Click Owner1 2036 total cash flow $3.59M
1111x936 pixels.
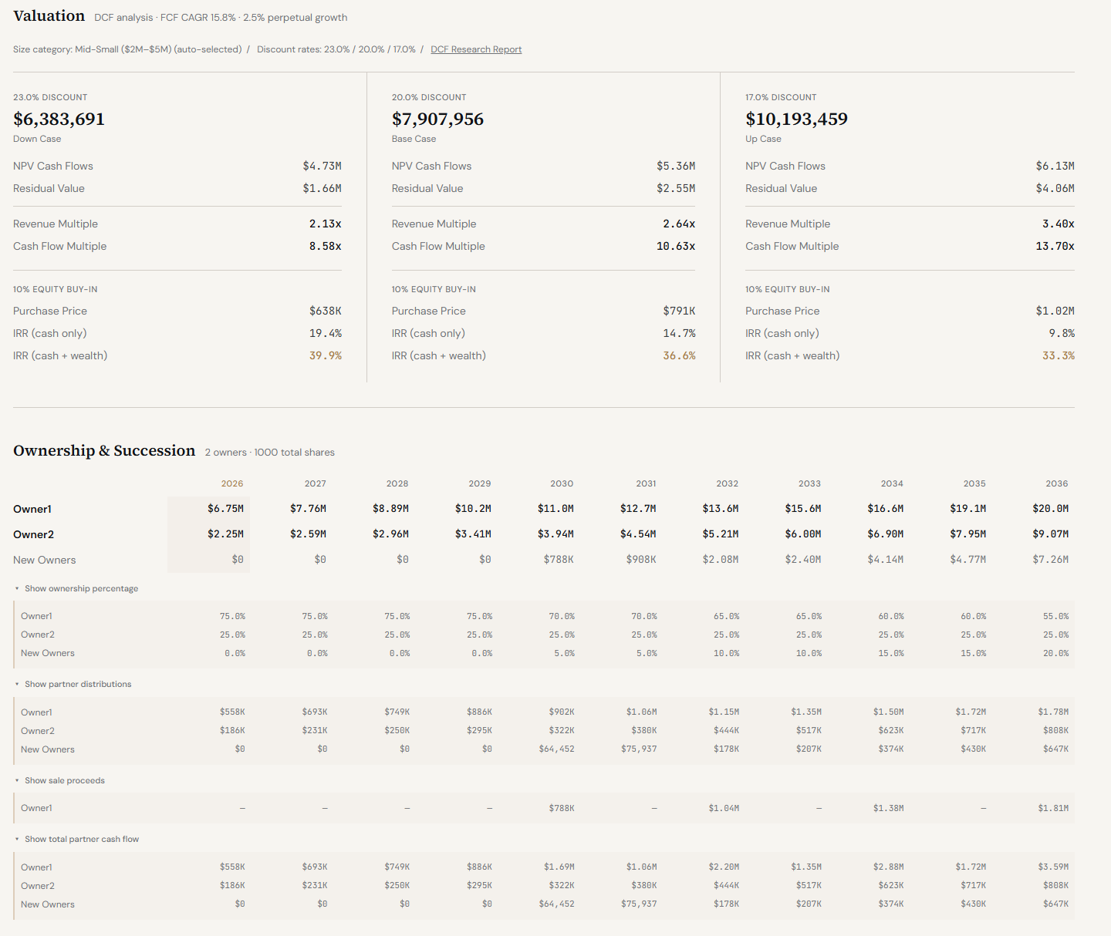1053,867
